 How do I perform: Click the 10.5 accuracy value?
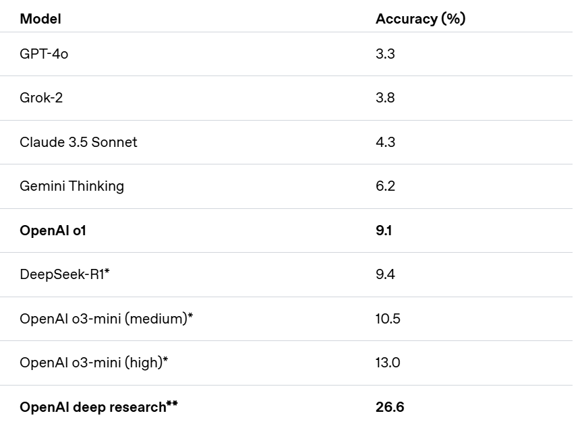[x=388, y=319]
